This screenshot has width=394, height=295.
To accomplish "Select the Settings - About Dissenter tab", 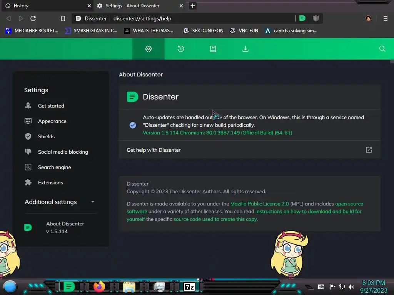I will tap(139, 6).
